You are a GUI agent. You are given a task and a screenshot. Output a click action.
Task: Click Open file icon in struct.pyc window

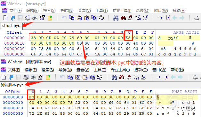pyautogui.click(x=13, y=18)
